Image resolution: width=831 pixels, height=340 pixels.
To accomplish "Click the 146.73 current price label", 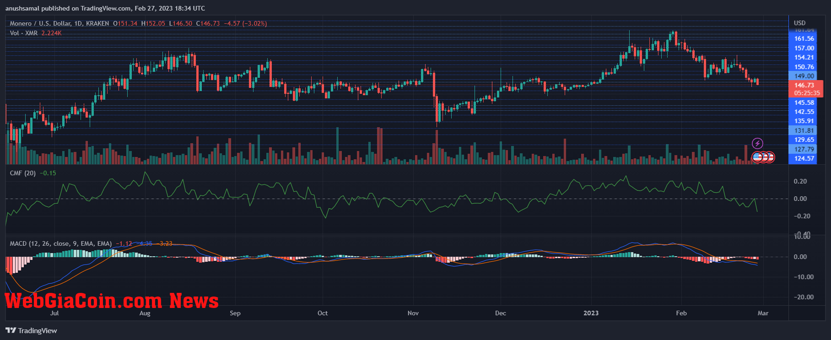I will click(804, 85).
